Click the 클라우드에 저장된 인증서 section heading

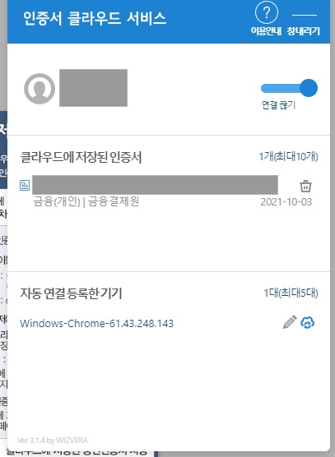click(81, 157)
